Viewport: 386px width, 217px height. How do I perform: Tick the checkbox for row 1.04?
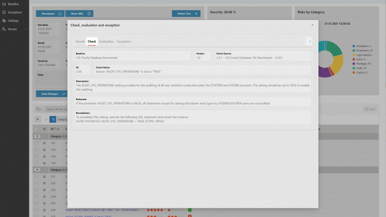tap(36, 156)
